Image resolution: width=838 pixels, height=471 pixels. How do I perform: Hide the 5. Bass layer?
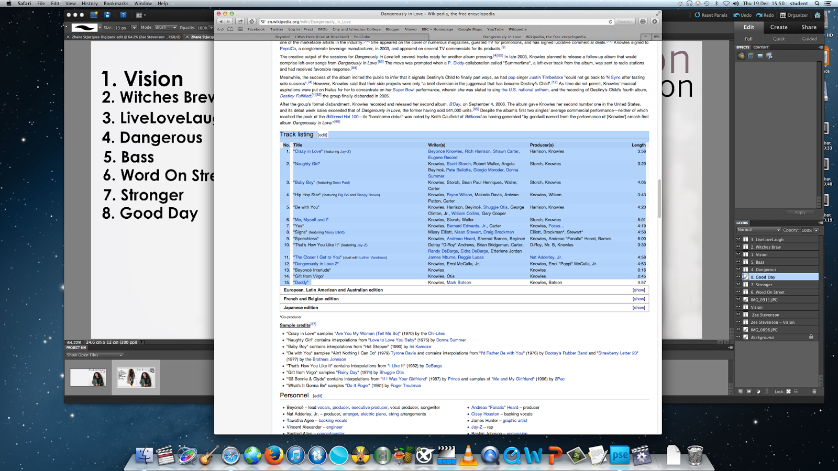[x=738, y=262]
